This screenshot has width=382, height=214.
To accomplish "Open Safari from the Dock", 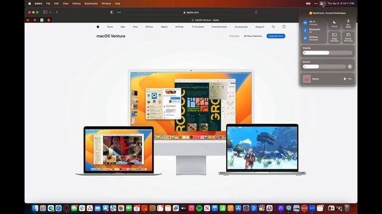I will pyautogui.click(x=58, y=208).
